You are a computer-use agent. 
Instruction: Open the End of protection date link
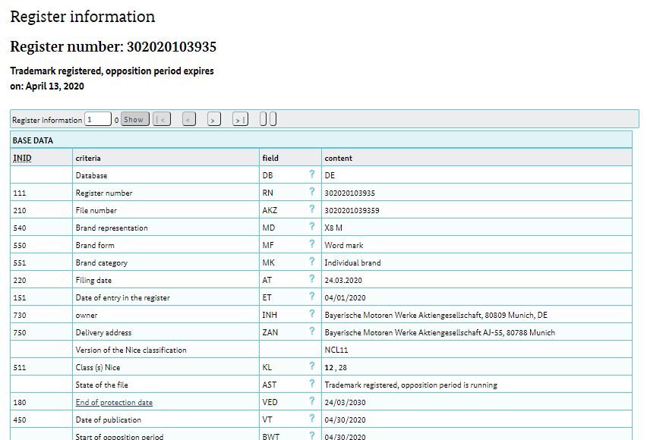(114, 402)
